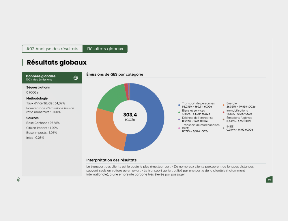Click the Émissions fugitives legend label

point(239,118)
